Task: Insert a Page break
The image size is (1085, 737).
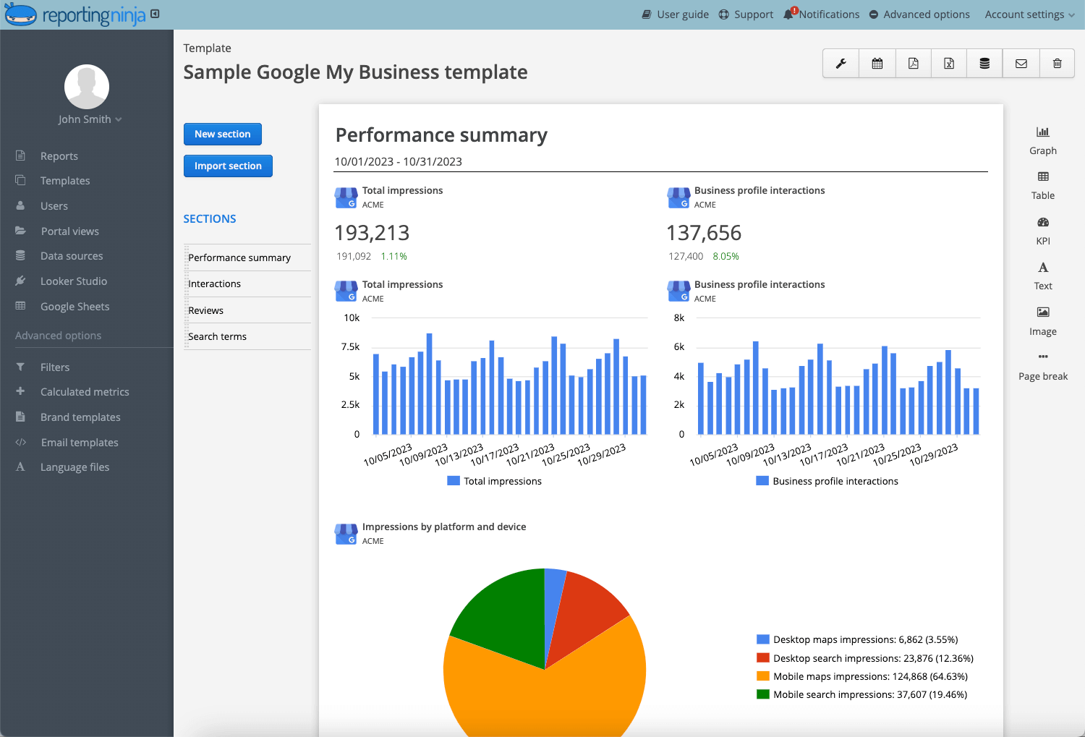Action: (x=1043, y=367)
